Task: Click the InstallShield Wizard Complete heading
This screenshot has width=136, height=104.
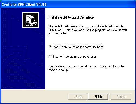Action: click(71, 18)
